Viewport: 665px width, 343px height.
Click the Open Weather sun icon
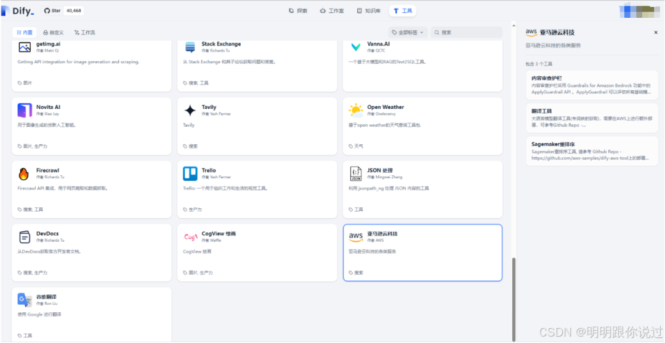click(x=355, y=110)
